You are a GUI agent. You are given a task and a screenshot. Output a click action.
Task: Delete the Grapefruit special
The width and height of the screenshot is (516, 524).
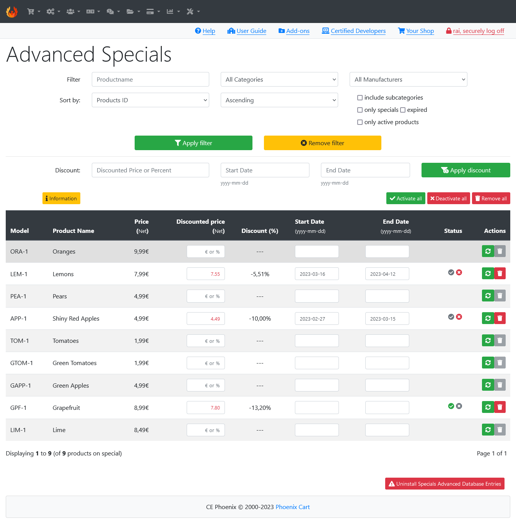pos(500,407)
